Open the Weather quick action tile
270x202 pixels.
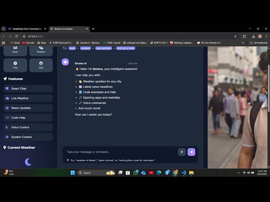tap(41, 50)
